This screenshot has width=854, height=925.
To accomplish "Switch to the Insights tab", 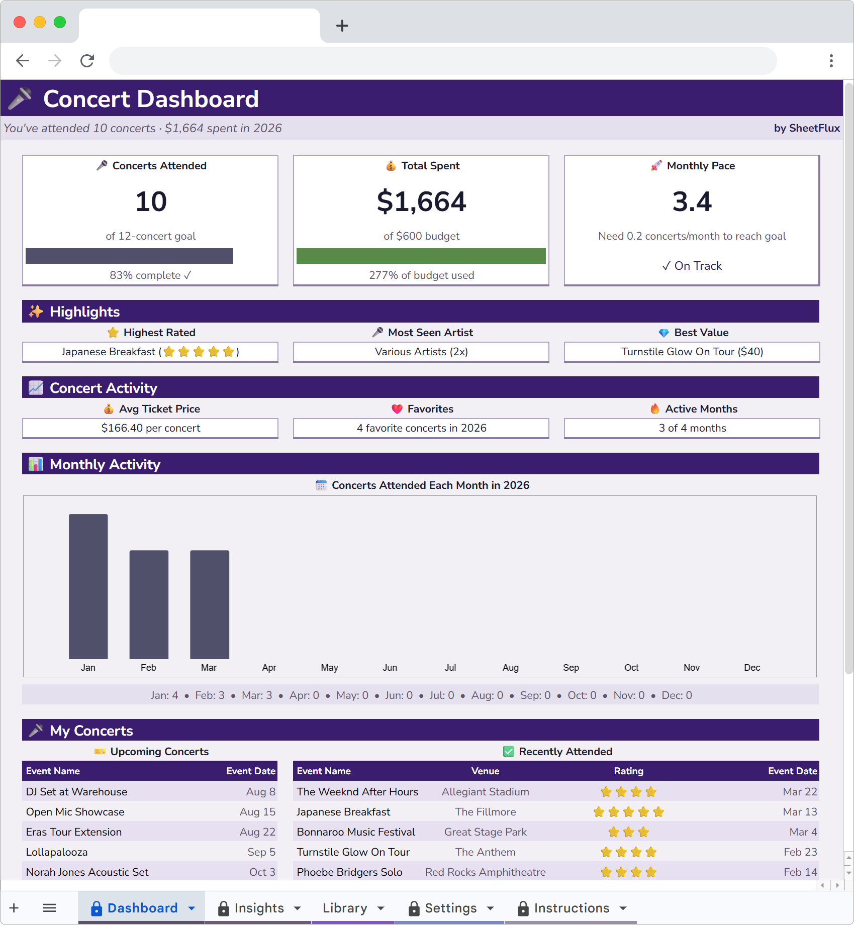I will tap(260, 908).
